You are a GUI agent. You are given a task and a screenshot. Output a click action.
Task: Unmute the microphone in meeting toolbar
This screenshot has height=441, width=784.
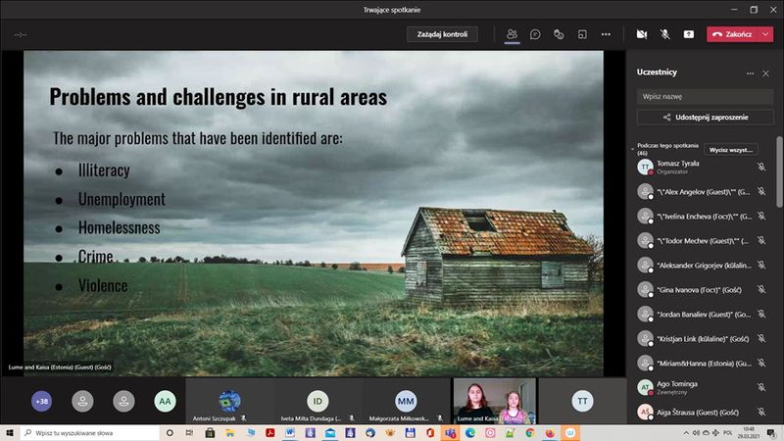pyautogui.click(x=665, y=34)
